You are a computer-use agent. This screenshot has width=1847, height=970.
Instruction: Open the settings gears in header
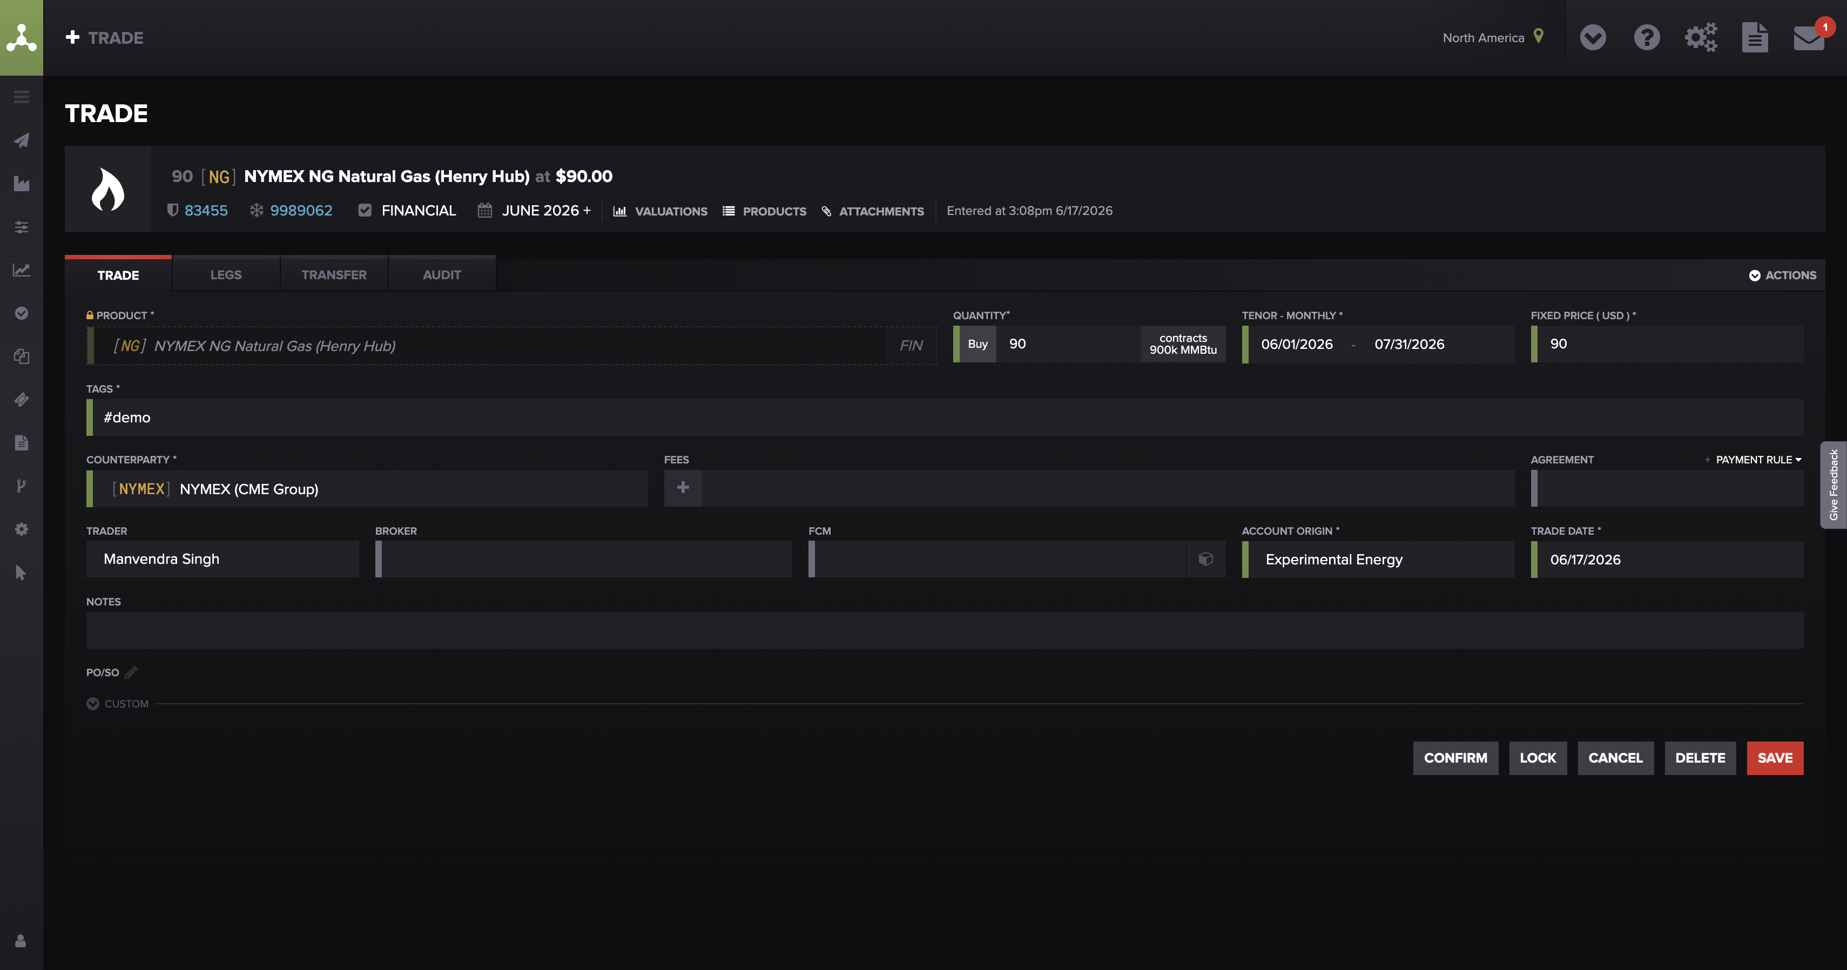[x=1701, y=37]
